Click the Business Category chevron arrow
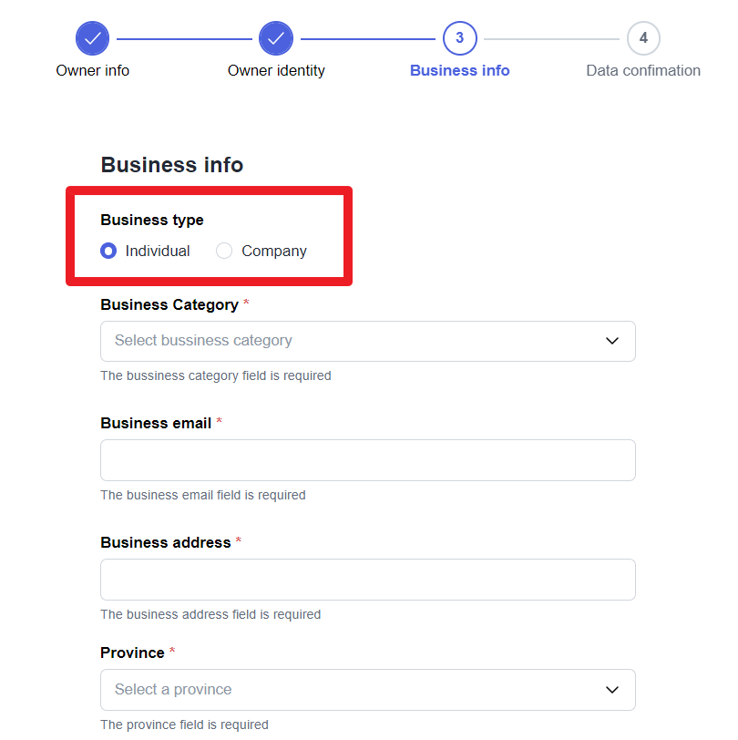This screenshot has height=740, width=738. click(612, 341)
